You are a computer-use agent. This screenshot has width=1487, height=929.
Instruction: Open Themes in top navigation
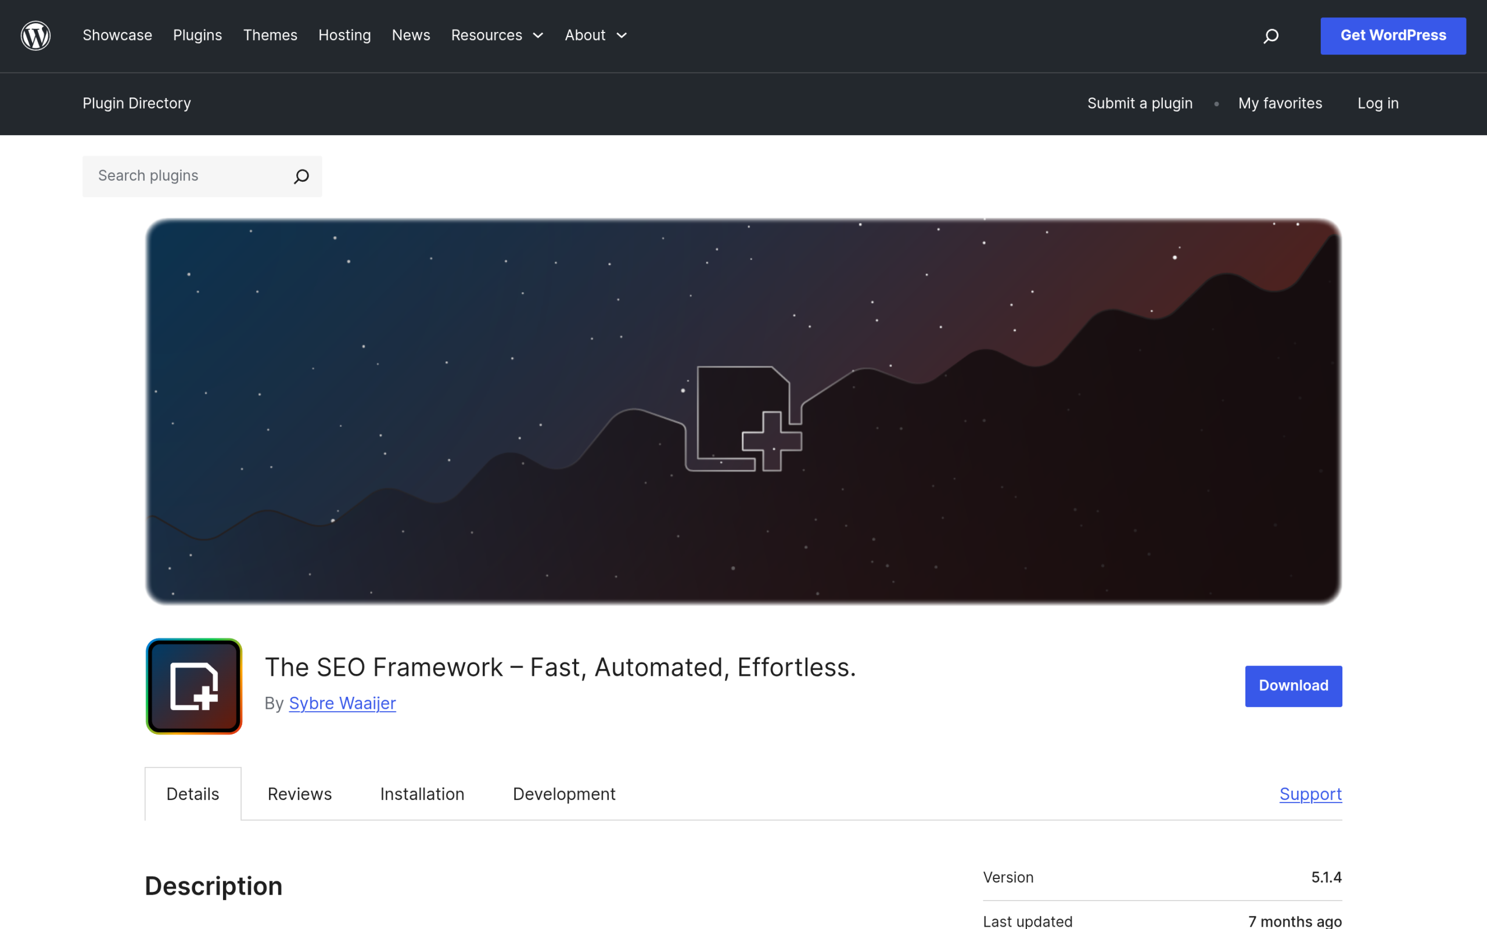(270, 35)
